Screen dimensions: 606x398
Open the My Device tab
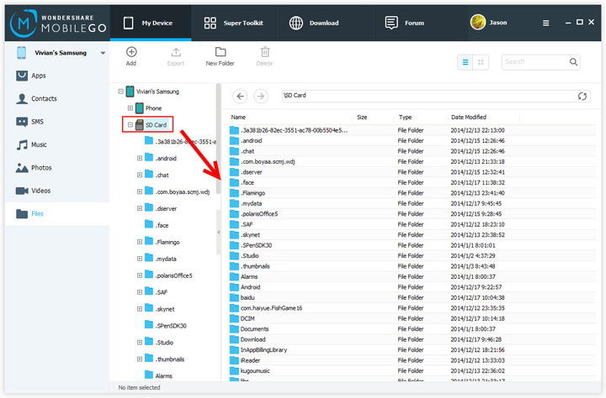coord(151,24)
